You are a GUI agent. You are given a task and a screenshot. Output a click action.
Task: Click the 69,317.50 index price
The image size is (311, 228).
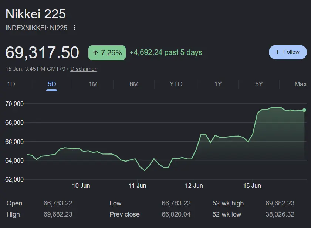point(42,53)
